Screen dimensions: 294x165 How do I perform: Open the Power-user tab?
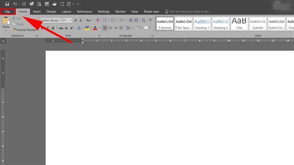151,12
